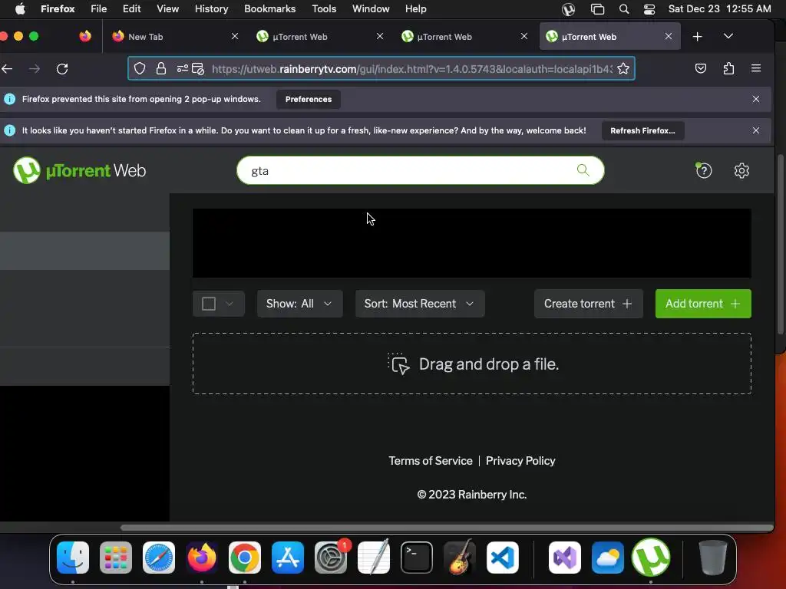This screenshot has height=589, width=786.
Task: Click the Create torrent button
Action: (x=588, y=304)
